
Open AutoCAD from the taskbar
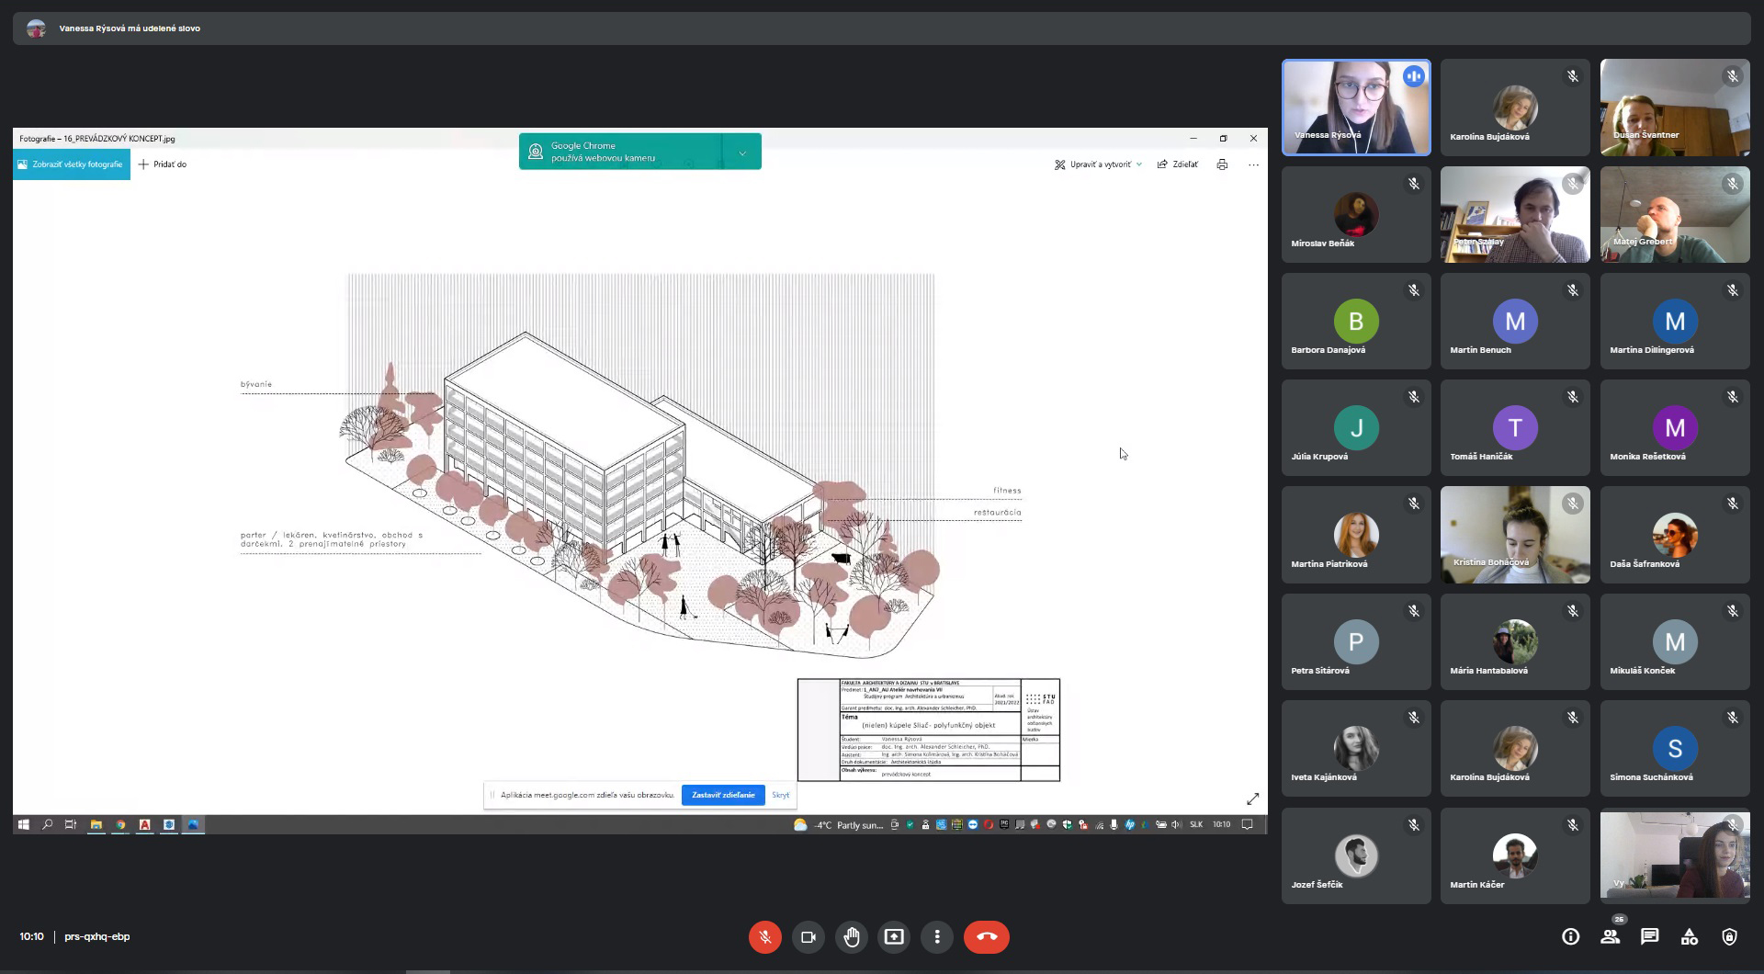[x=144, y=825]
